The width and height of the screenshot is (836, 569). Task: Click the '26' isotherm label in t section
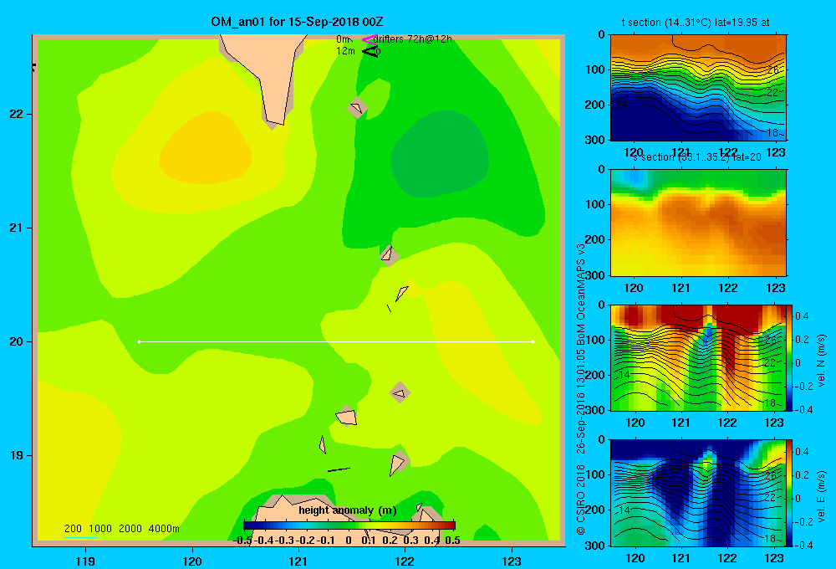(772, 70)
